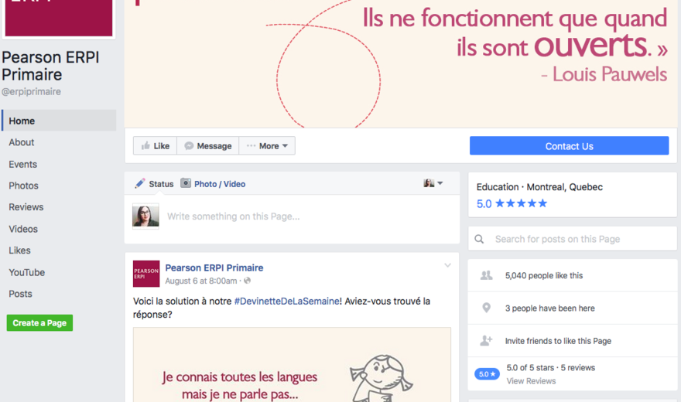Open 5,040 people like this
Screen dimensions: 681x402
(x=544, y=275)
